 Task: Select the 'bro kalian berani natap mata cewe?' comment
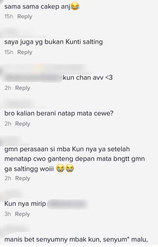pyautogui.click(x=59, y=113)
